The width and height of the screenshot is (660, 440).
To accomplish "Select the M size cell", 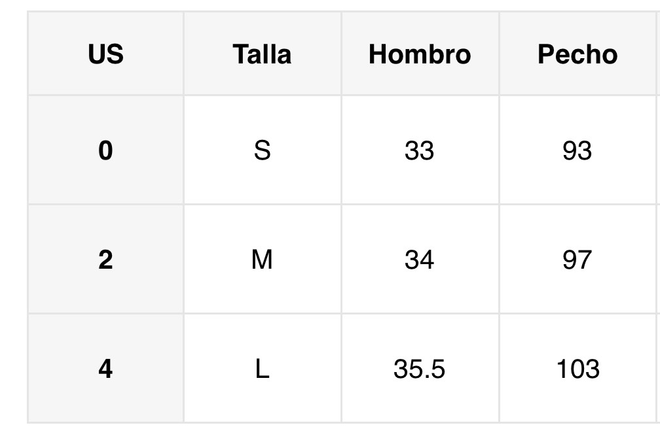I will (262, 260).
